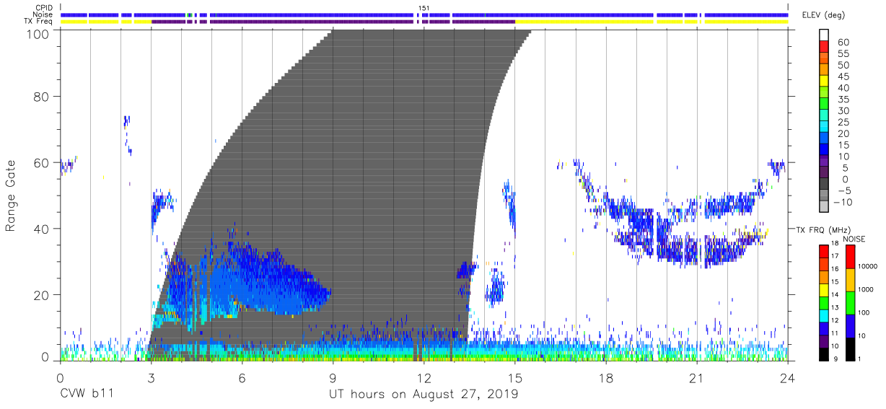Screen dimensions: 886x409
Task: Click the CPID value 151
Action: [x=424, y=9]
